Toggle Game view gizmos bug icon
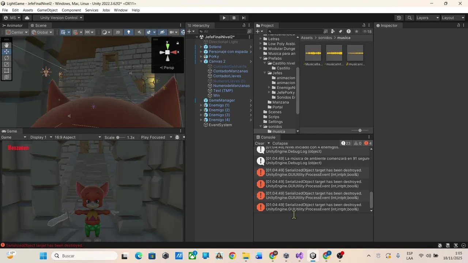Image resolution: width=468 pixels, height=263 pixels. click(x=177, y=137)
